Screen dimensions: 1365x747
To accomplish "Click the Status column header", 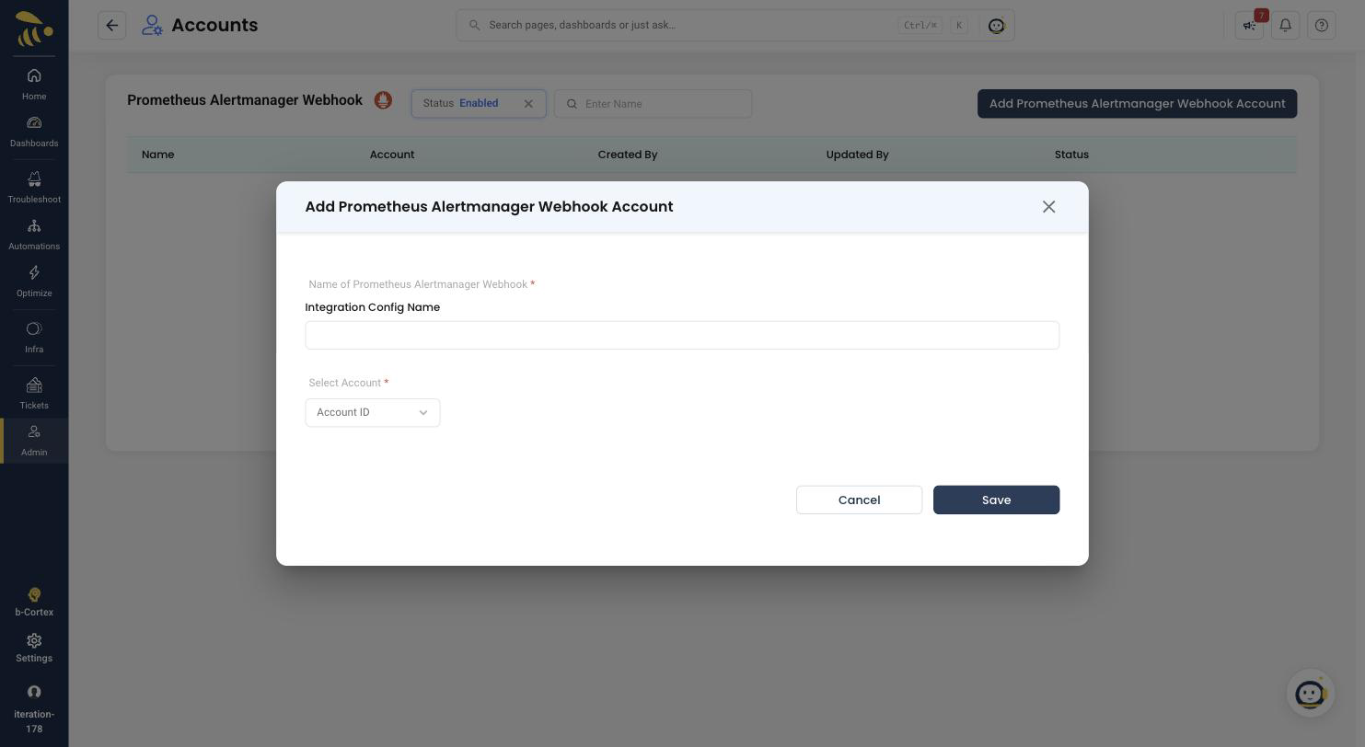I will point(1071,155).
